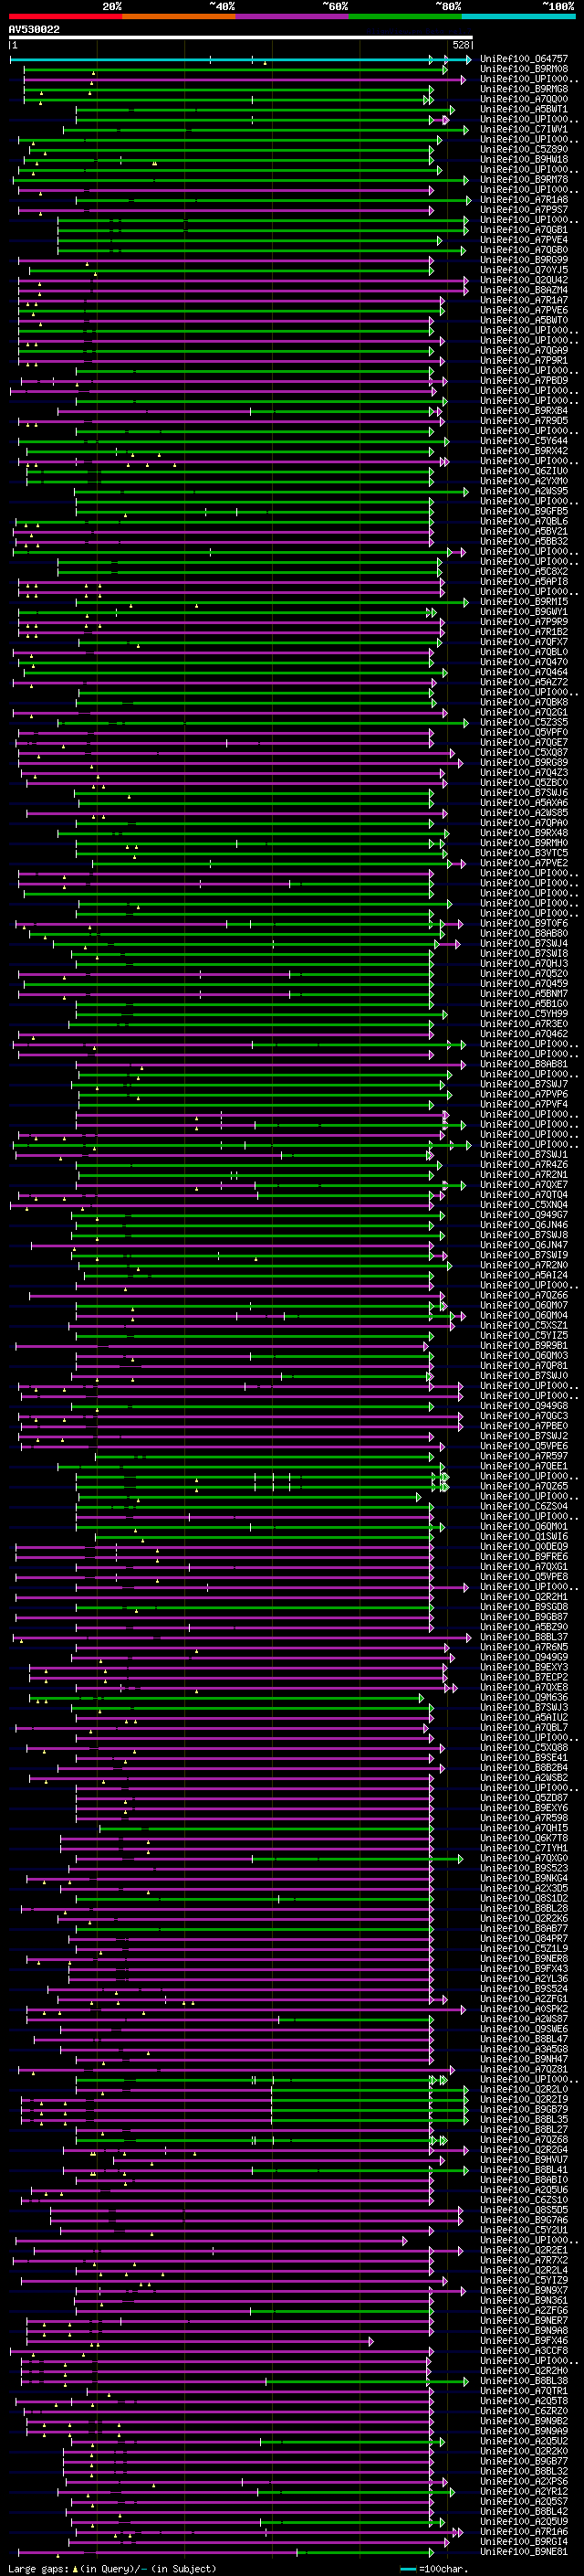584x2576 pixels.
Task: Select the UniRef100_A7QGB0 hit label
Action: pyautogui.click(x=523, y=250)
